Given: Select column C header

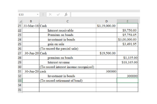Looking at the screenshot, I should point(68,21).
